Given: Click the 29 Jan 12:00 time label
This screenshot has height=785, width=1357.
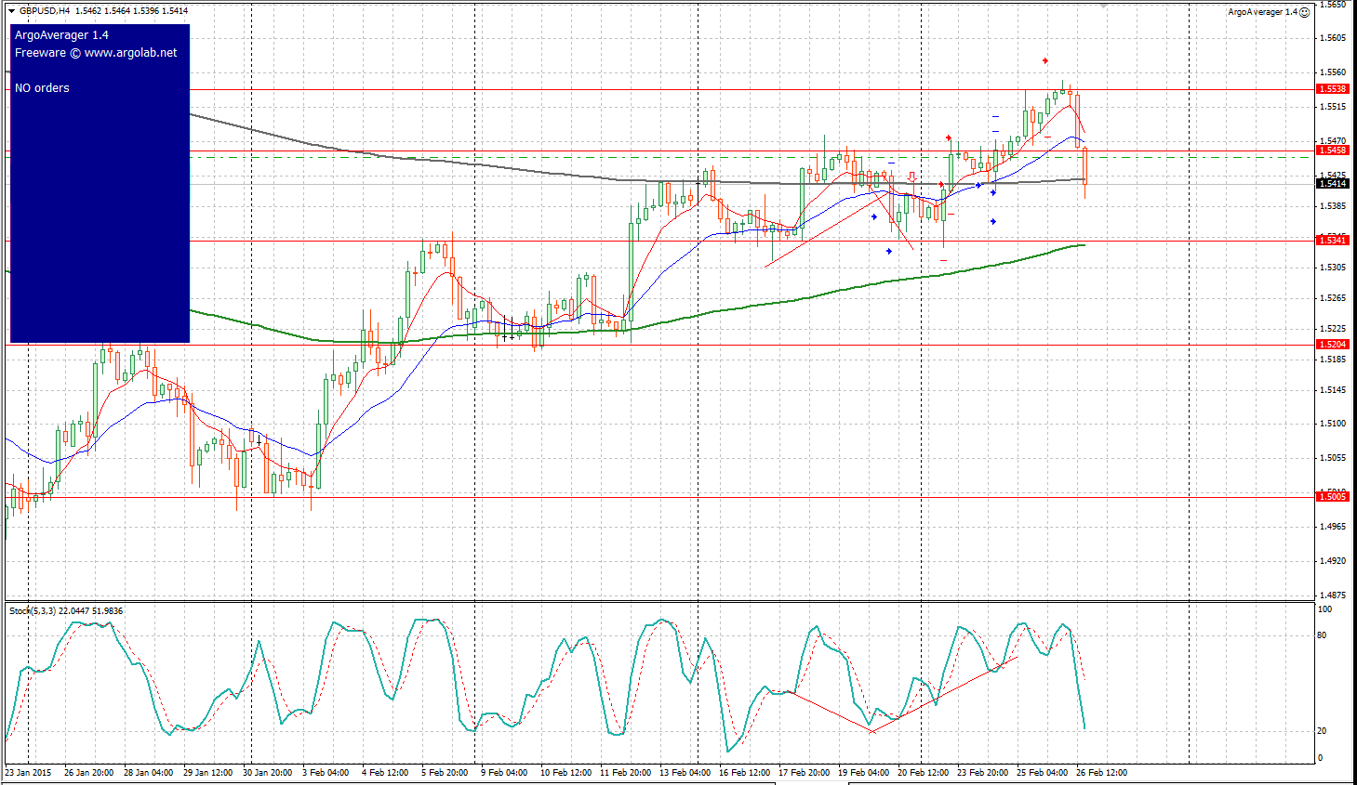Looking at the screenshot, I should point(208,773).
